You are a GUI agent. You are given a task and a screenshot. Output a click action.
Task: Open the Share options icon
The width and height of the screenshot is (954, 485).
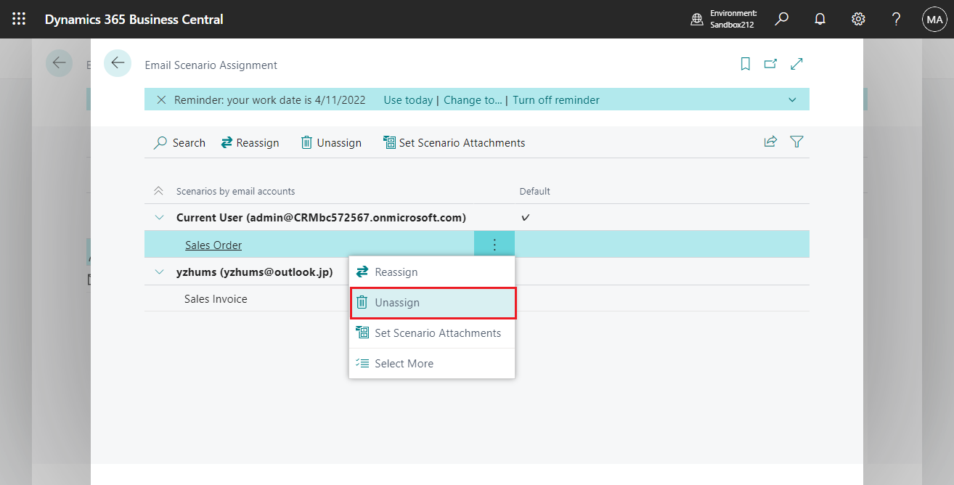[770, 142]
